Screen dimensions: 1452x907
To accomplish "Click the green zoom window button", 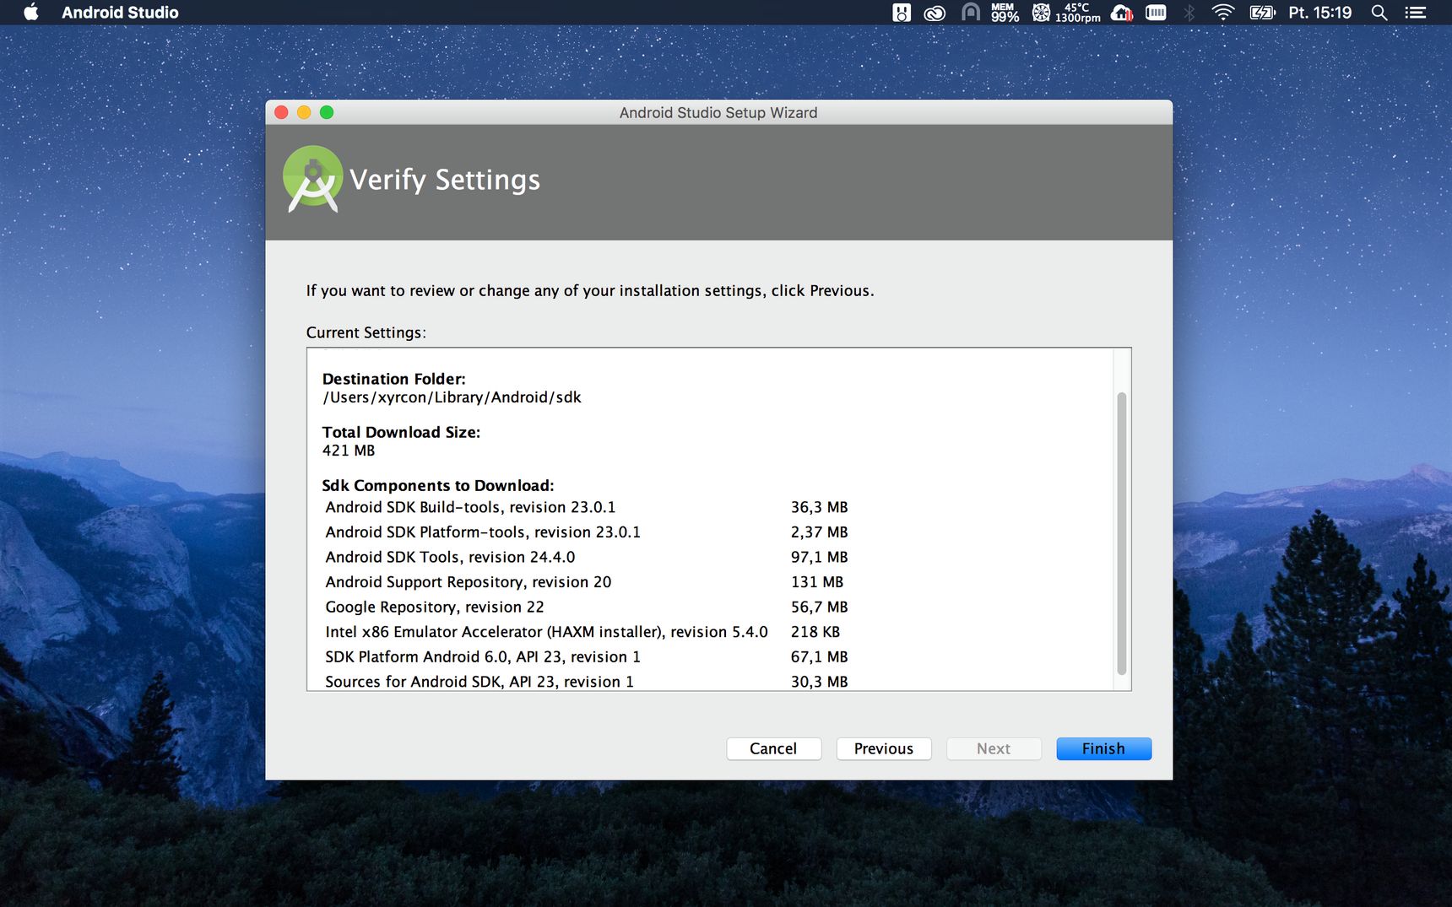I will coord(327,112).
